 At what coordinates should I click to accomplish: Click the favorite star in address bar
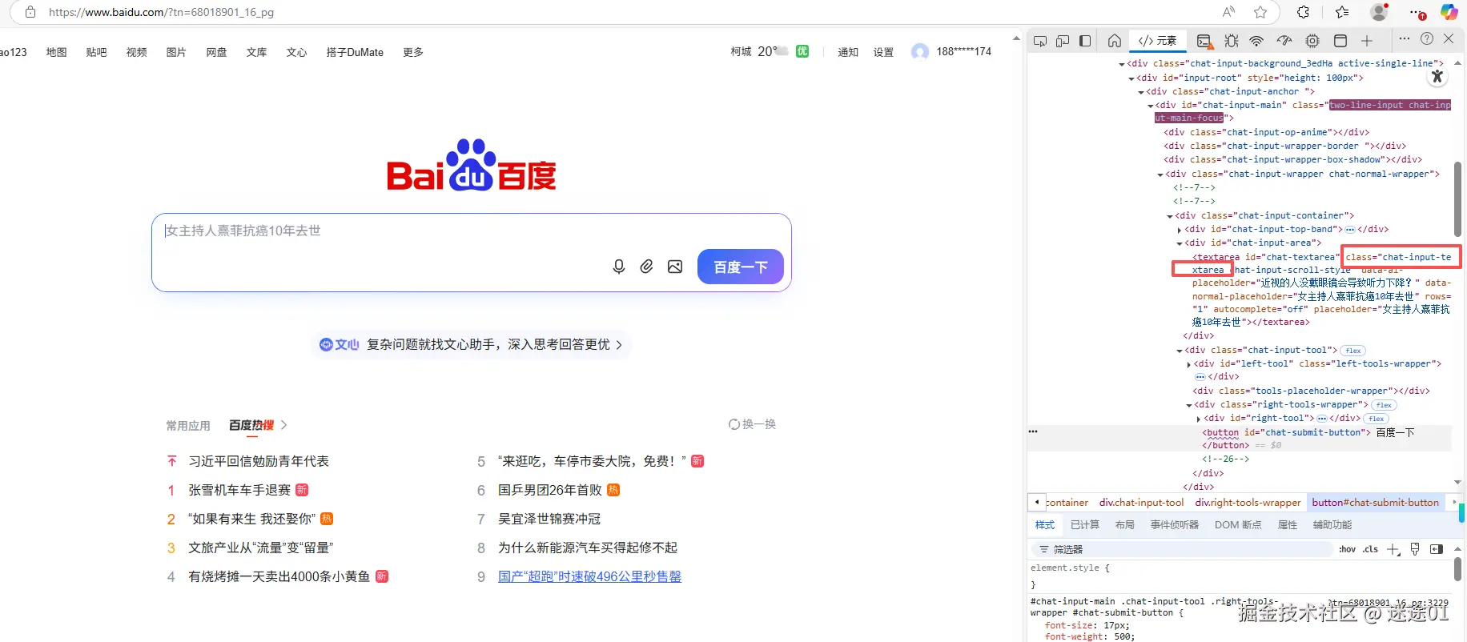(1260, 12)
